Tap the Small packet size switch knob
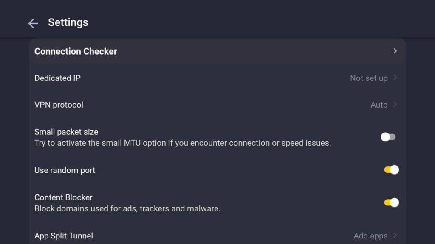The height and width of the screenshot is (244, 435). [x=384, y=136]
